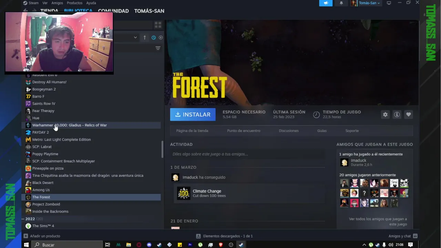
Task: Open advanced filter options icon
Action: (x=158, y=48)
